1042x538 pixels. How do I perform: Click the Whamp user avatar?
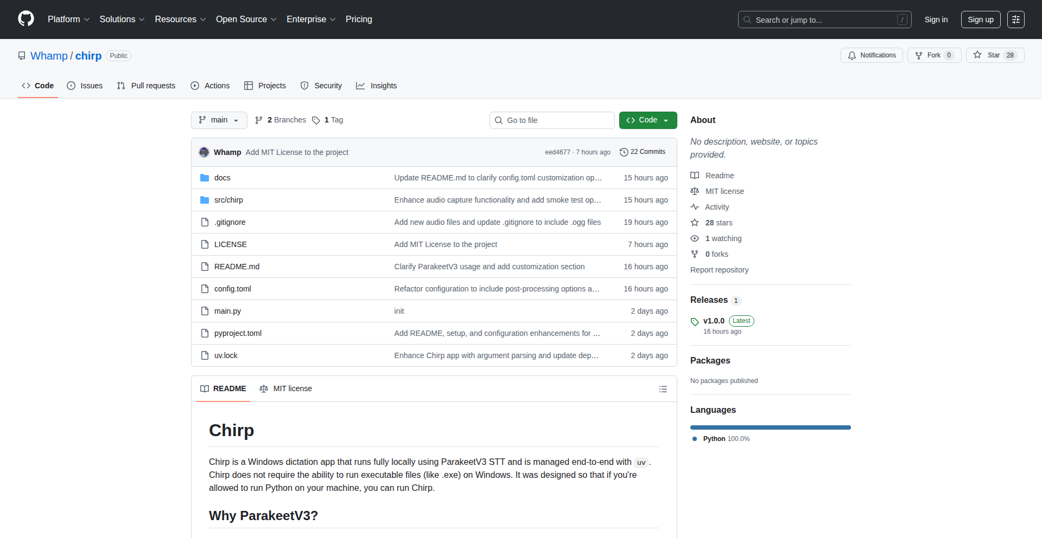point(204,152)
